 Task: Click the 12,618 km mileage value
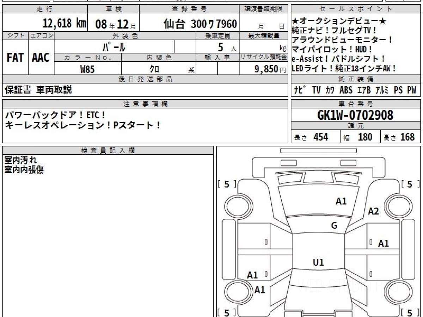(64, 24)
